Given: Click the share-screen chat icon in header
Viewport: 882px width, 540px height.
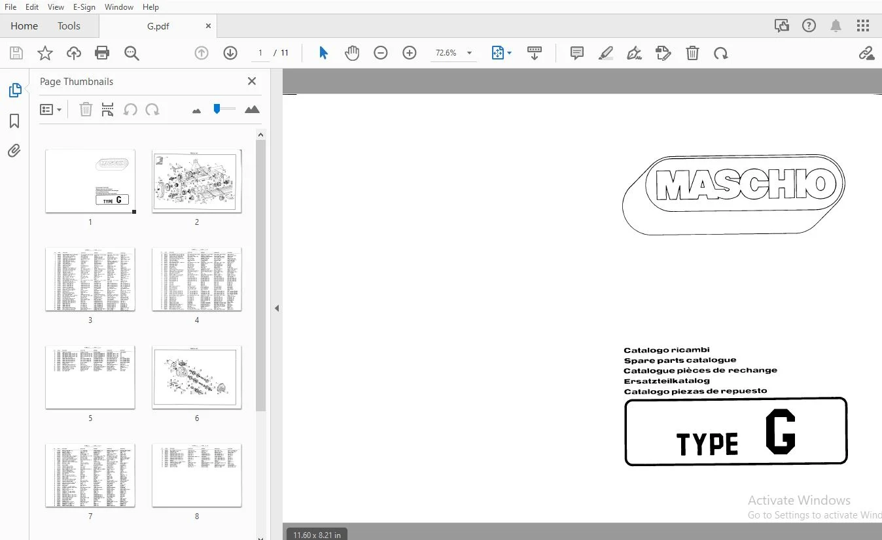Looking at the screenshot, I should [x=782, y=26].
